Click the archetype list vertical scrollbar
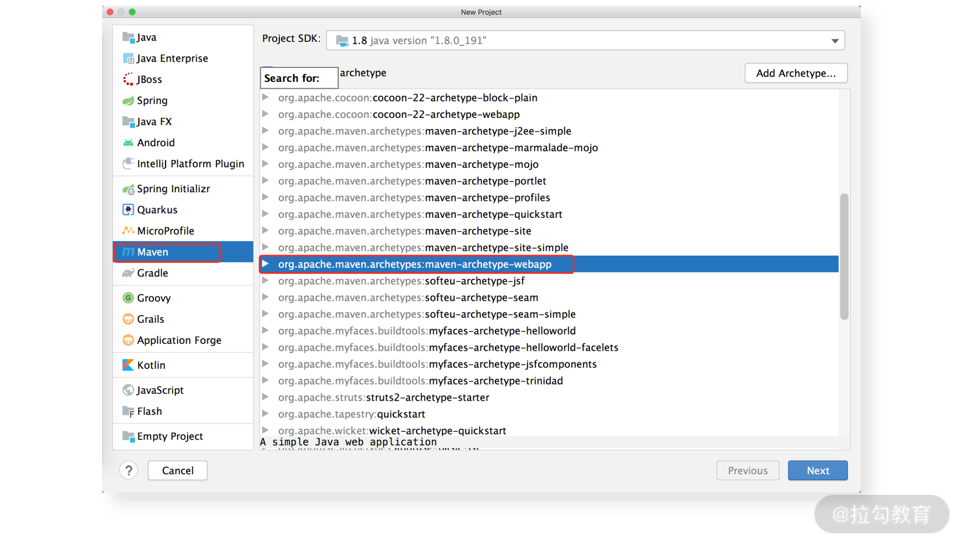963x546 pixels. [844, 256]
